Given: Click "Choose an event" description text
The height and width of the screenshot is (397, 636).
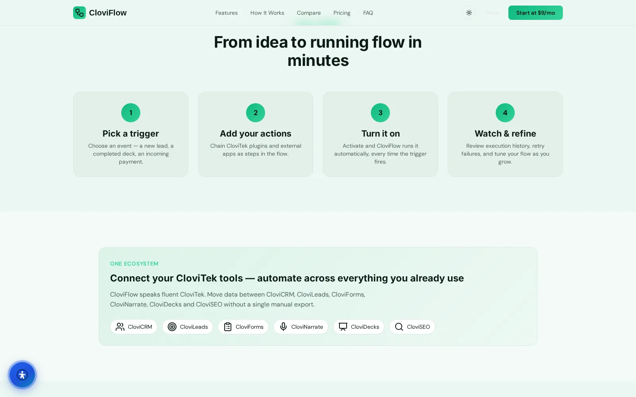Looking at the screenshot, I should 131,154.
